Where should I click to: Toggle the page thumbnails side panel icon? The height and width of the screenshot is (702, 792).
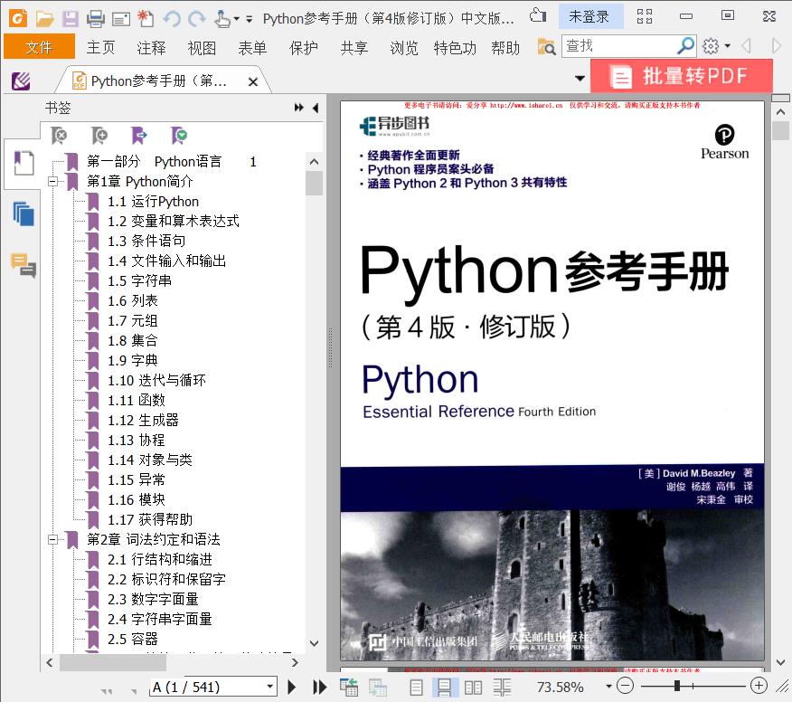pos(24,213)
